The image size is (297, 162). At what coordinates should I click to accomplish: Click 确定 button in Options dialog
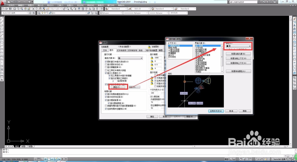point(152,117)
